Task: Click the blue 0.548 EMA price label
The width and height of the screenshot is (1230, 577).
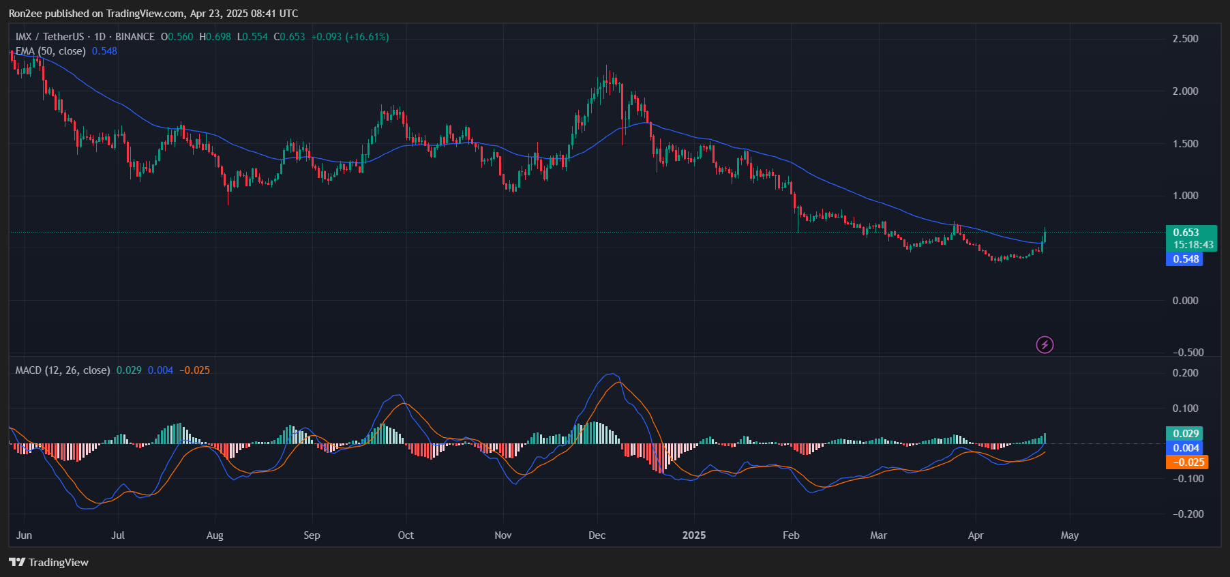Action: coord(1185,259)
